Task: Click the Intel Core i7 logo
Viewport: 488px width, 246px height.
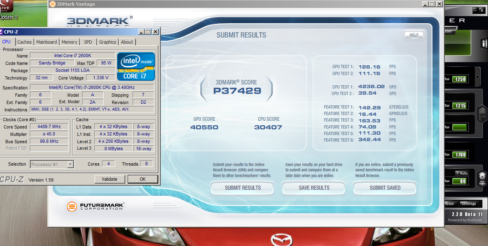Action: [136, 66]
